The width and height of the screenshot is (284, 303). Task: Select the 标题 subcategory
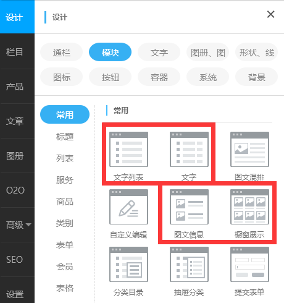(x=65, y=137)
